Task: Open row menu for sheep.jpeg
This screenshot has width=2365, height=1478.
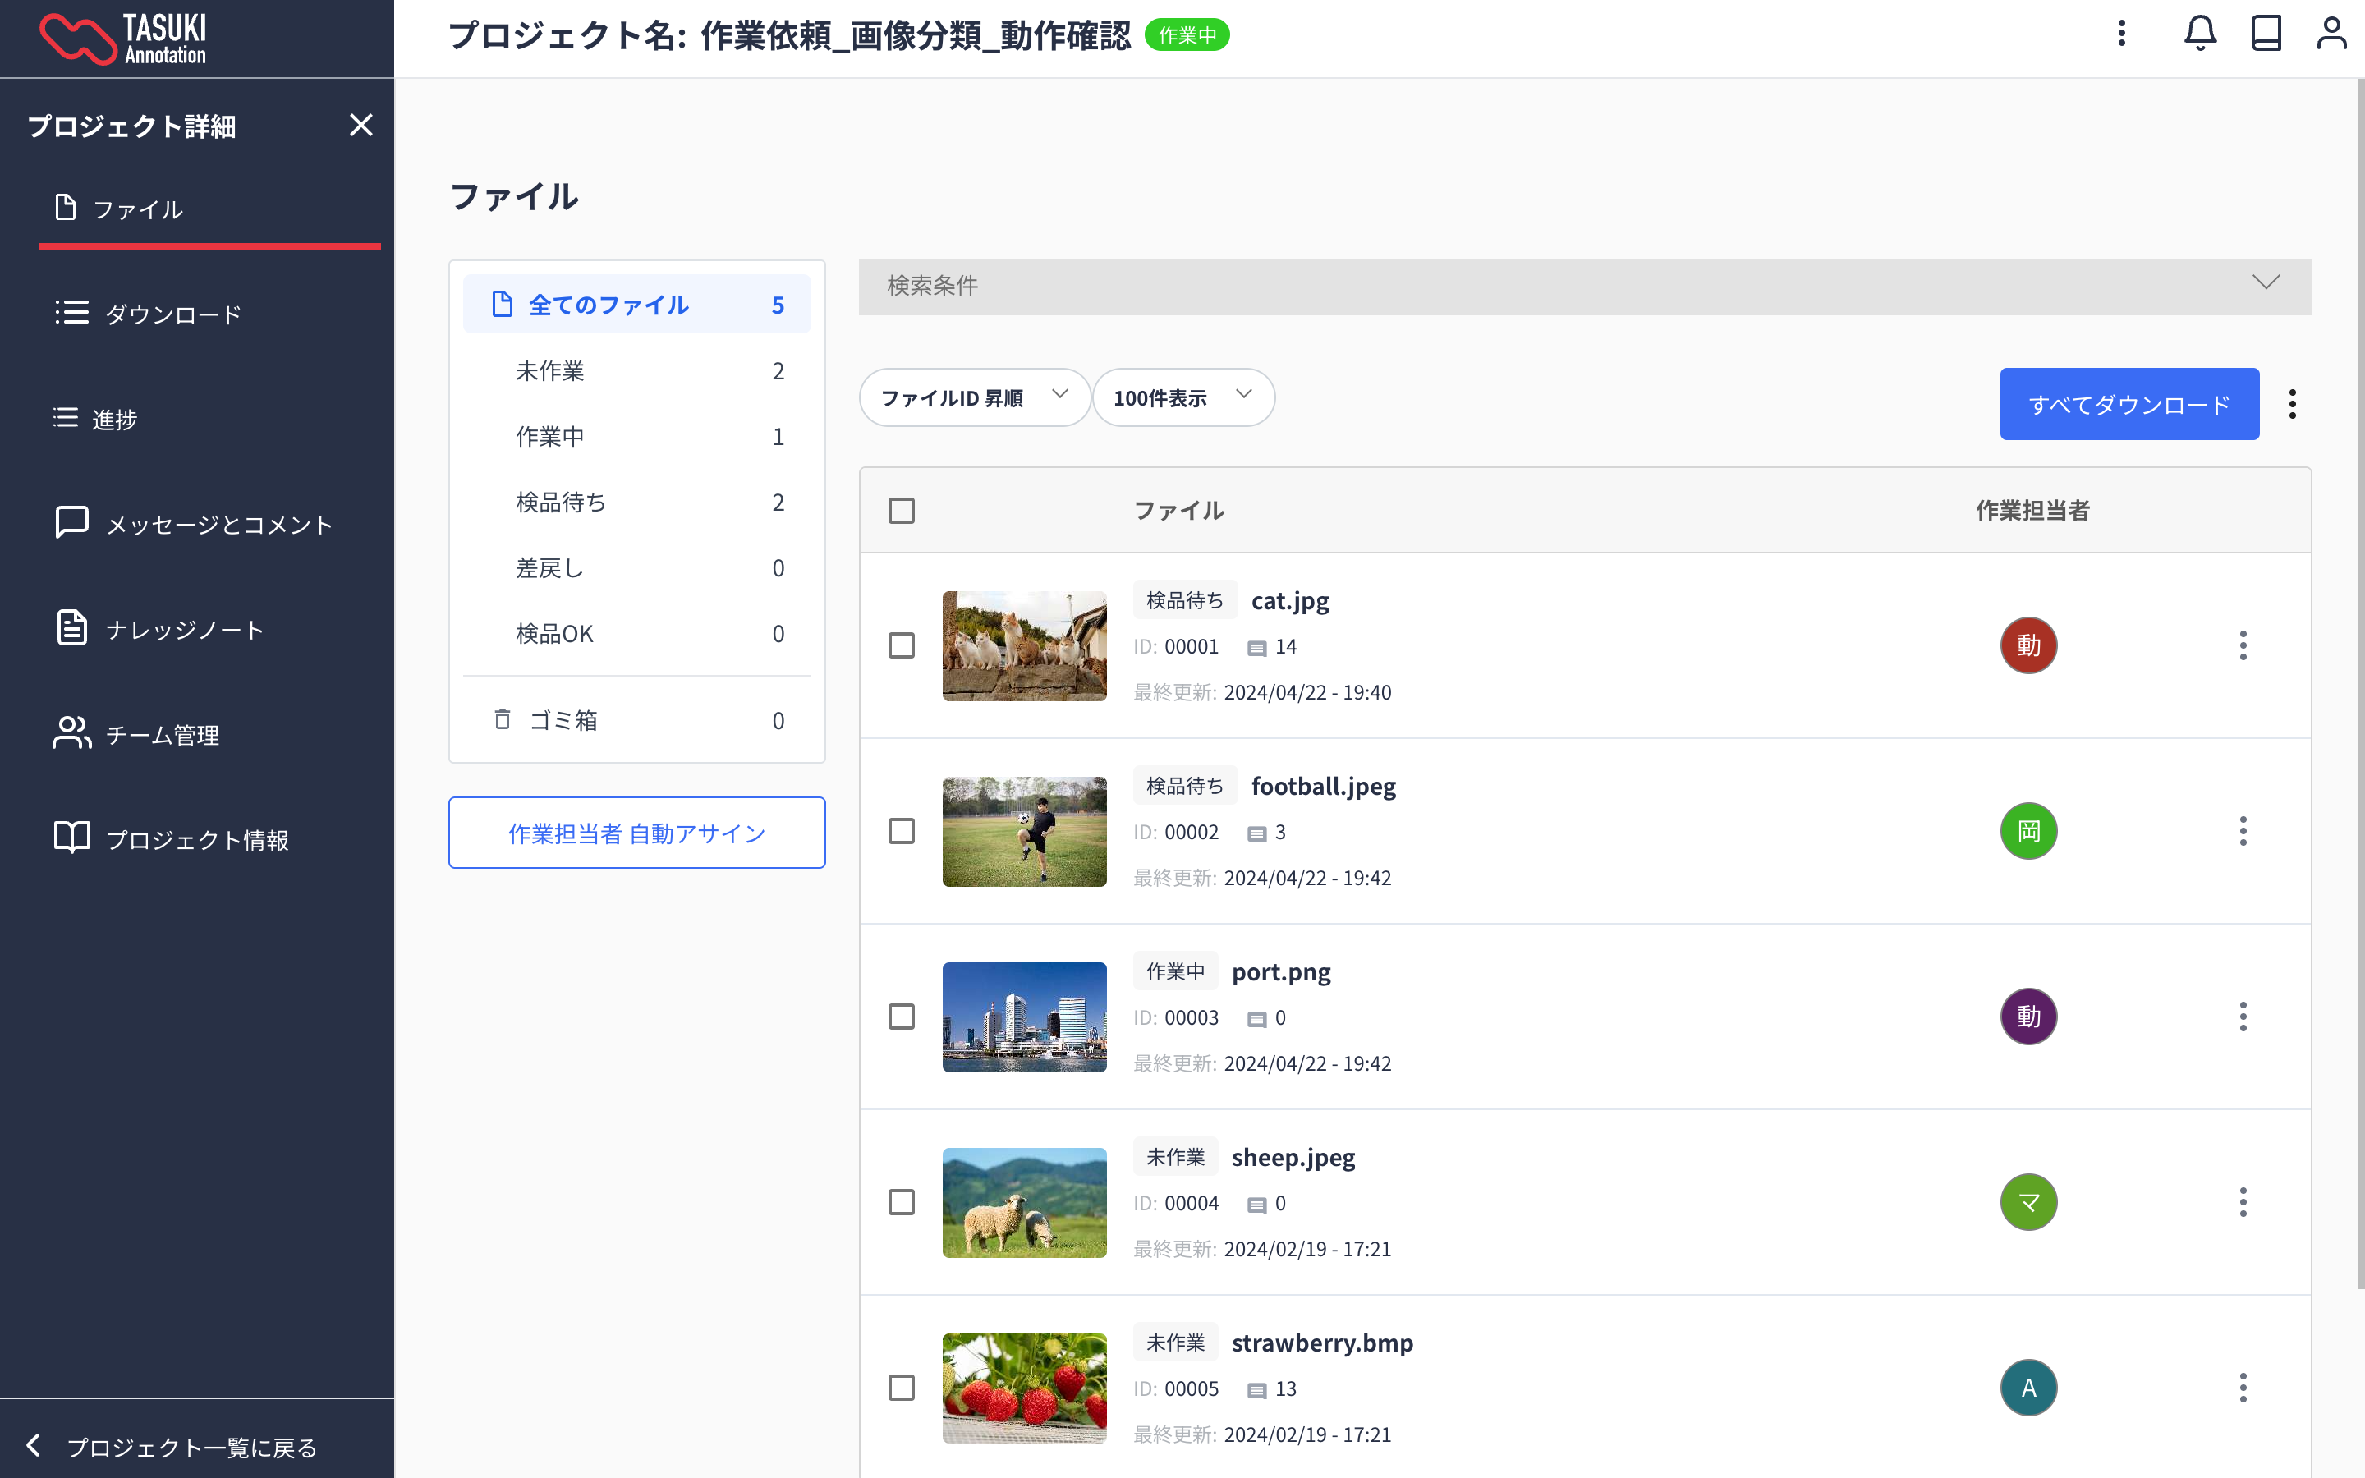Action: pyautogui.click(x=2243, y=1202)
